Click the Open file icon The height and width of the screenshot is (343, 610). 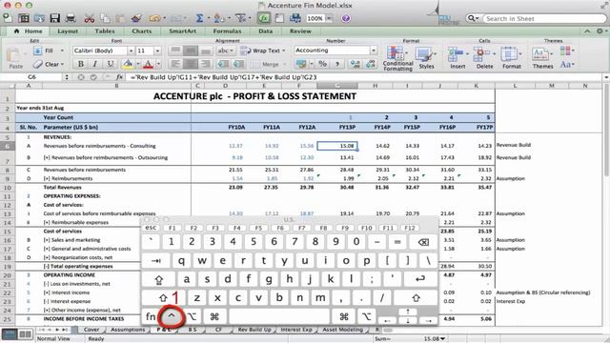tap(39, 18)
